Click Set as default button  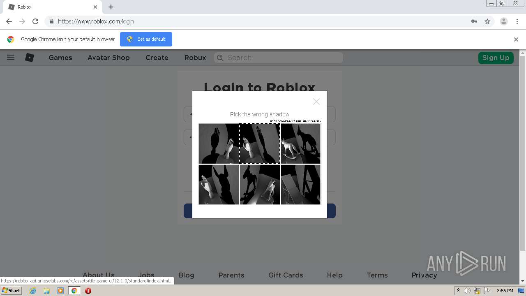(146, 39)
